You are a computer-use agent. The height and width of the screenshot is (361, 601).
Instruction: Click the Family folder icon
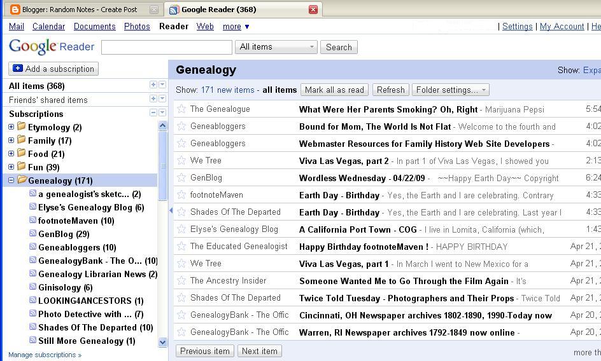[22, 140]
